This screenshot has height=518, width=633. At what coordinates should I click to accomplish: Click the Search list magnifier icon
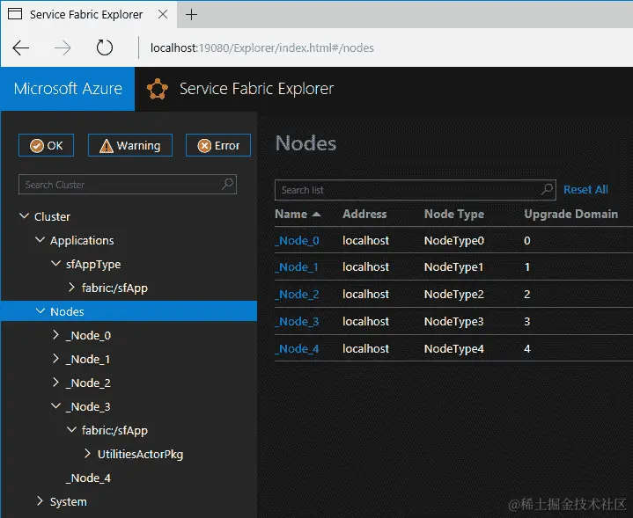[x=547, y=189]
